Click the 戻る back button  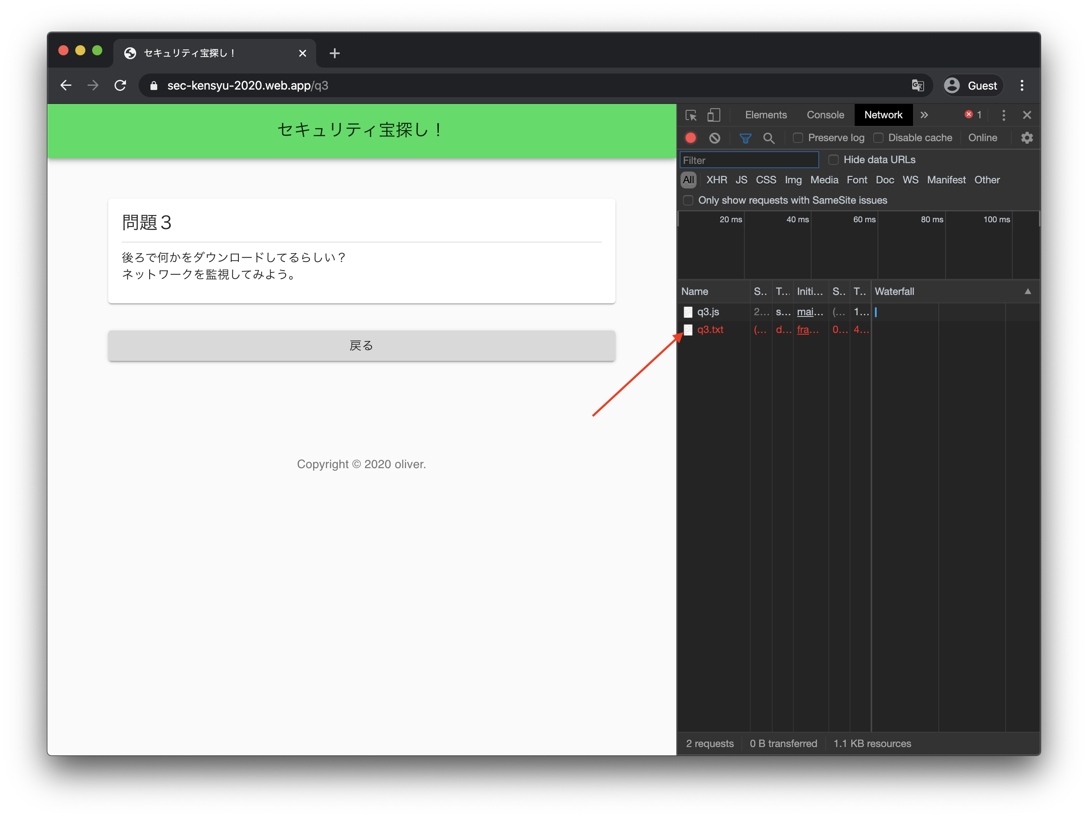coord(361,346)
